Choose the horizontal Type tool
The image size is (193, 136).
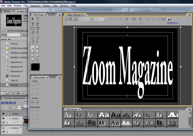pyautogui.click(x=33, y=24)
